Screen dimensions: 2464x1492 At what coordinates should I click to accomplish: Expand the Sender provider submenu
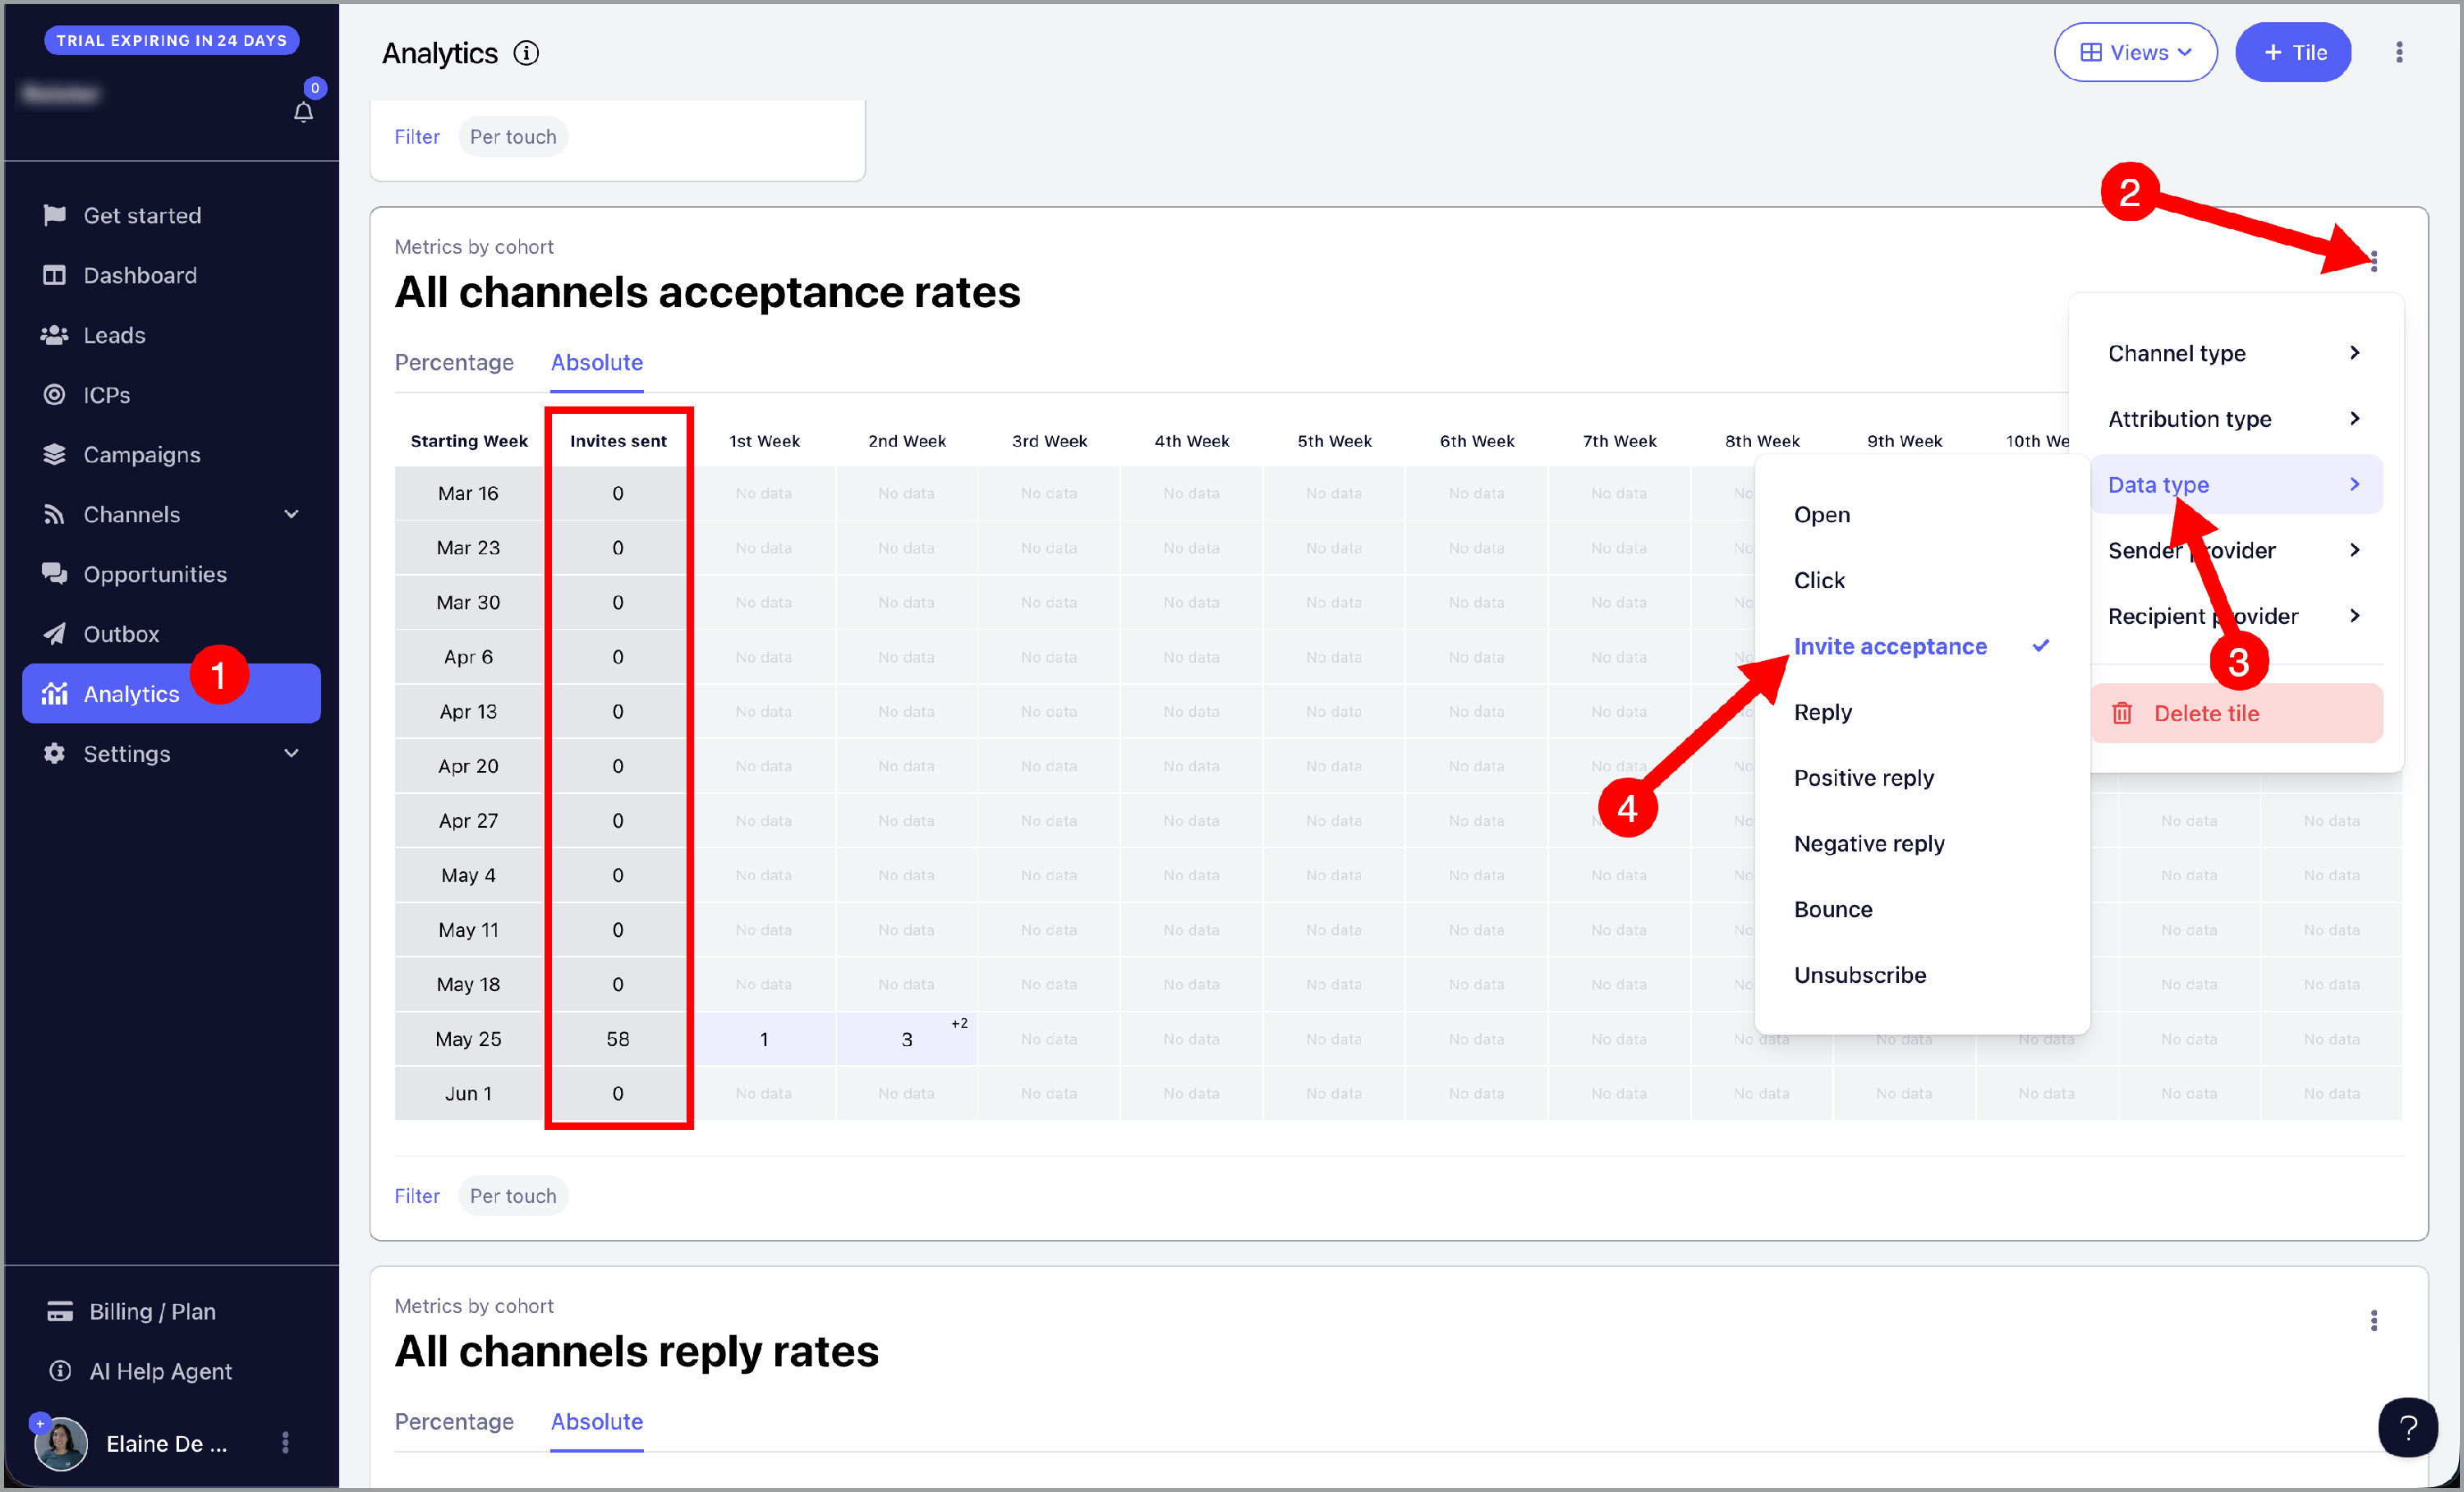click(2235, 550)
